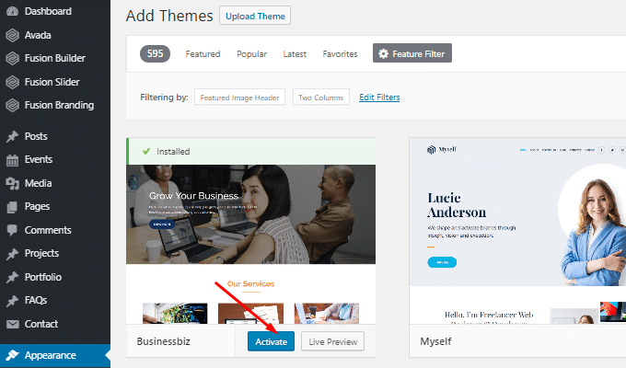Click the Myself theme screenshot

[x=517, y=231]
